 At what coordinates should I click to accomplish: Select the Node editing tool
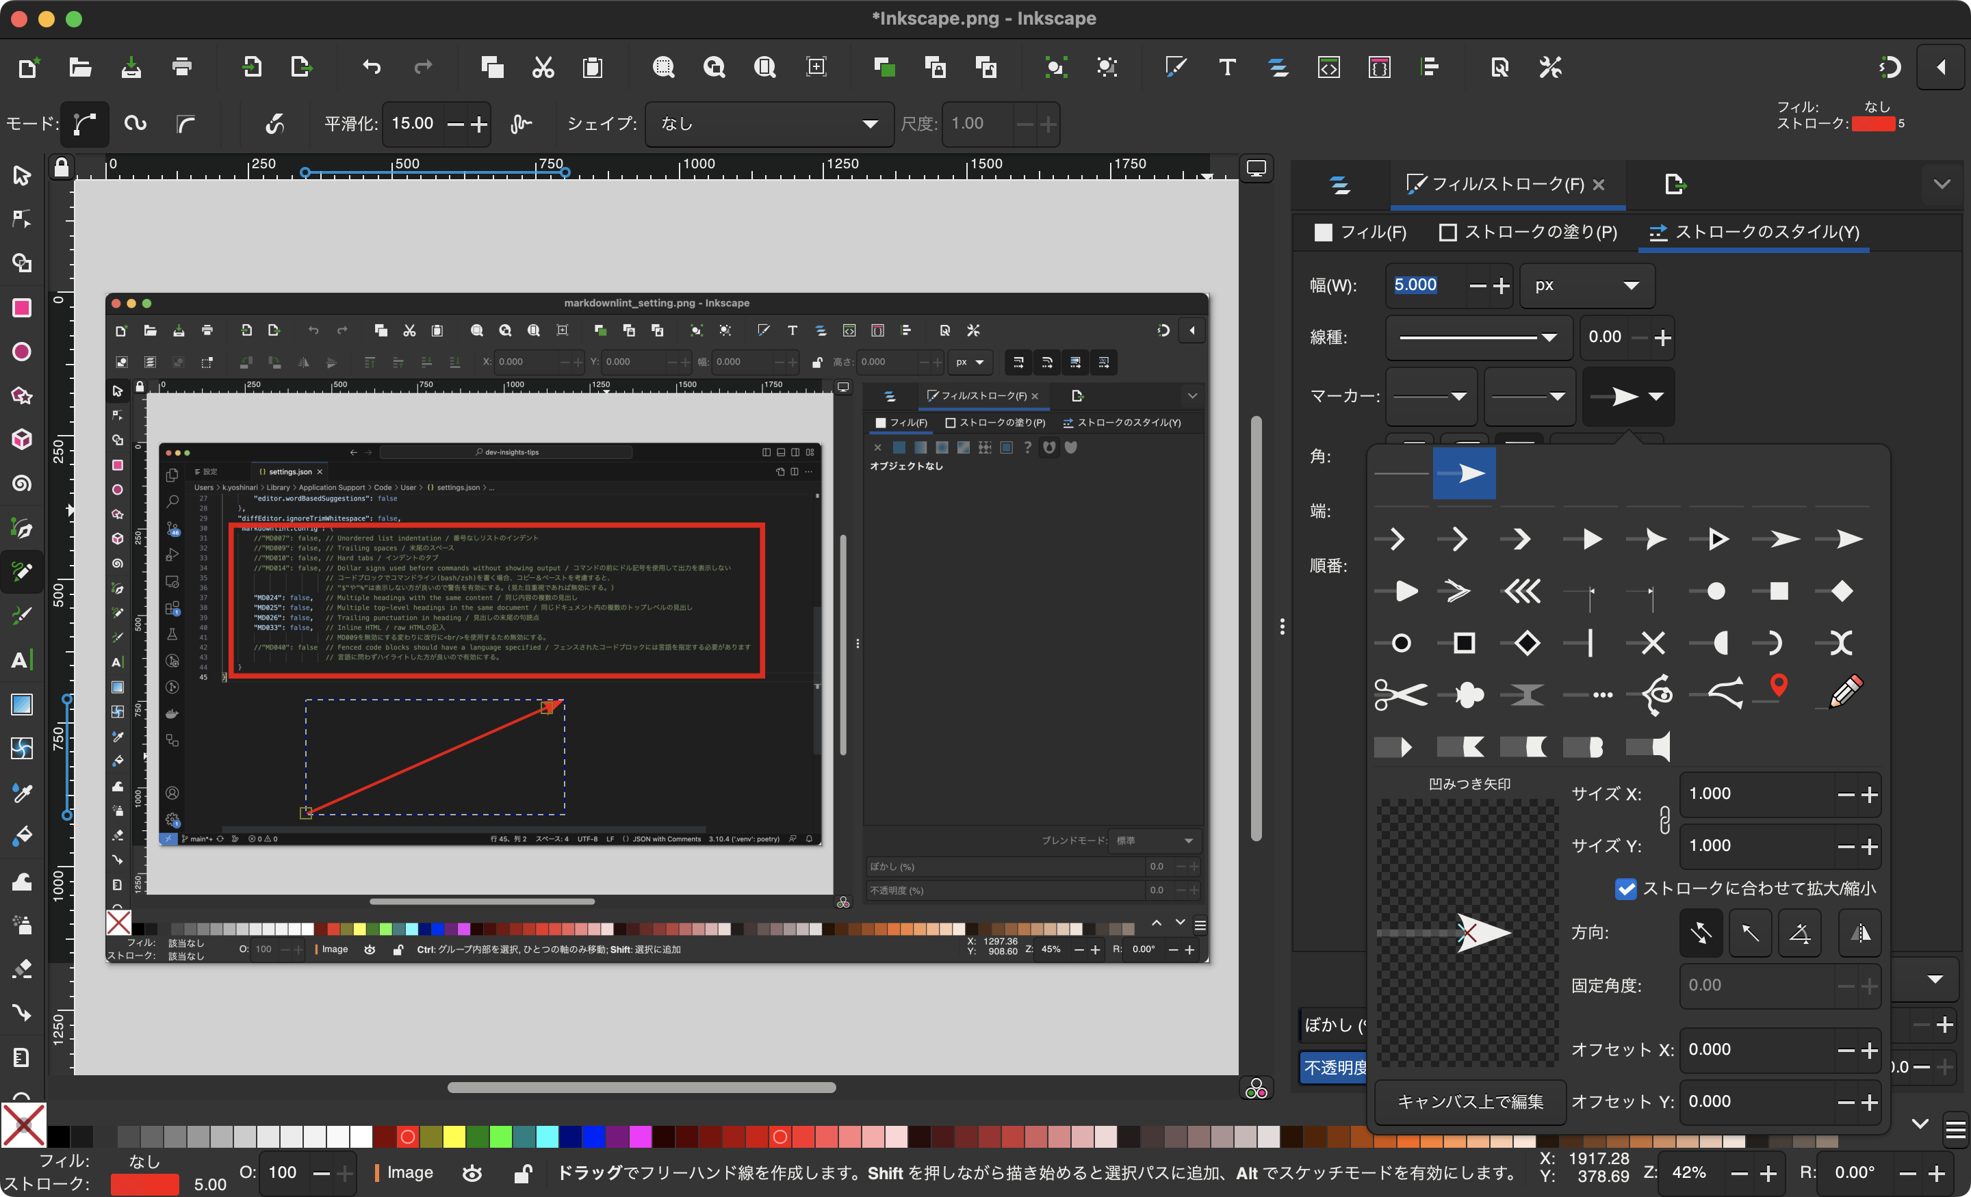[22, 219]
